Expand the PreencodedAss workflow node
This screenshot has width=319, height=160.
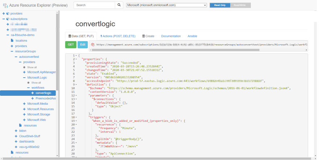click(x=33, y=98)
